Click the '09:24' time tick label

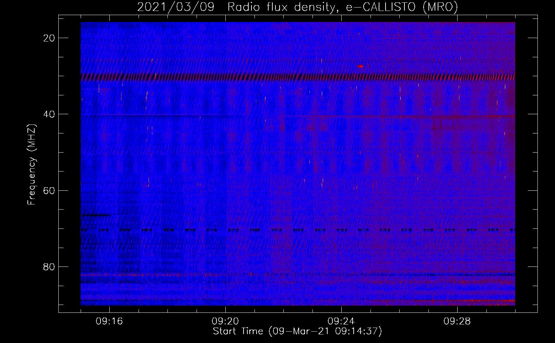coord(341,321)
